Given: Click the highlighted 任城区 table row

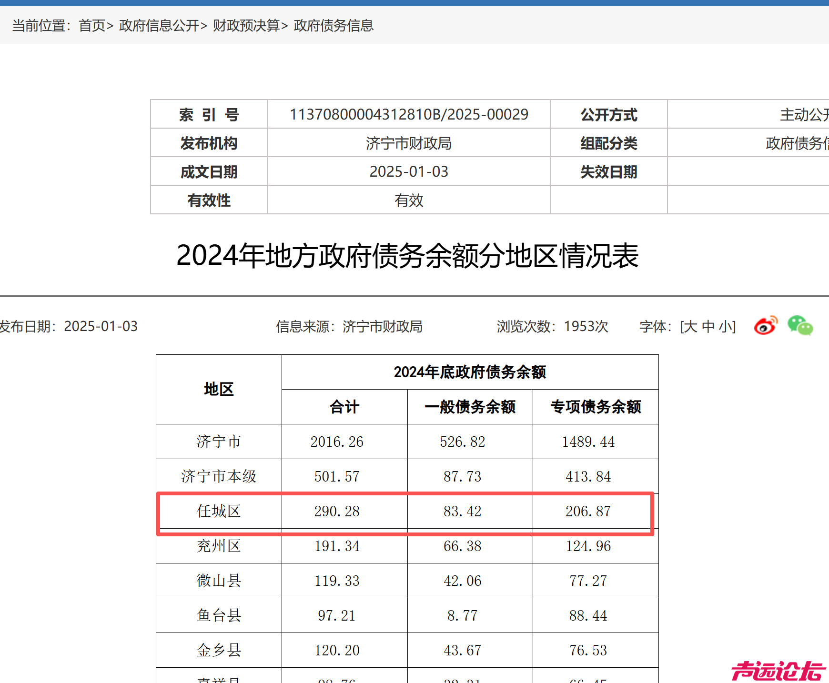Looking at the screenshot, I should pyautogui.click(x=405, y=512).
